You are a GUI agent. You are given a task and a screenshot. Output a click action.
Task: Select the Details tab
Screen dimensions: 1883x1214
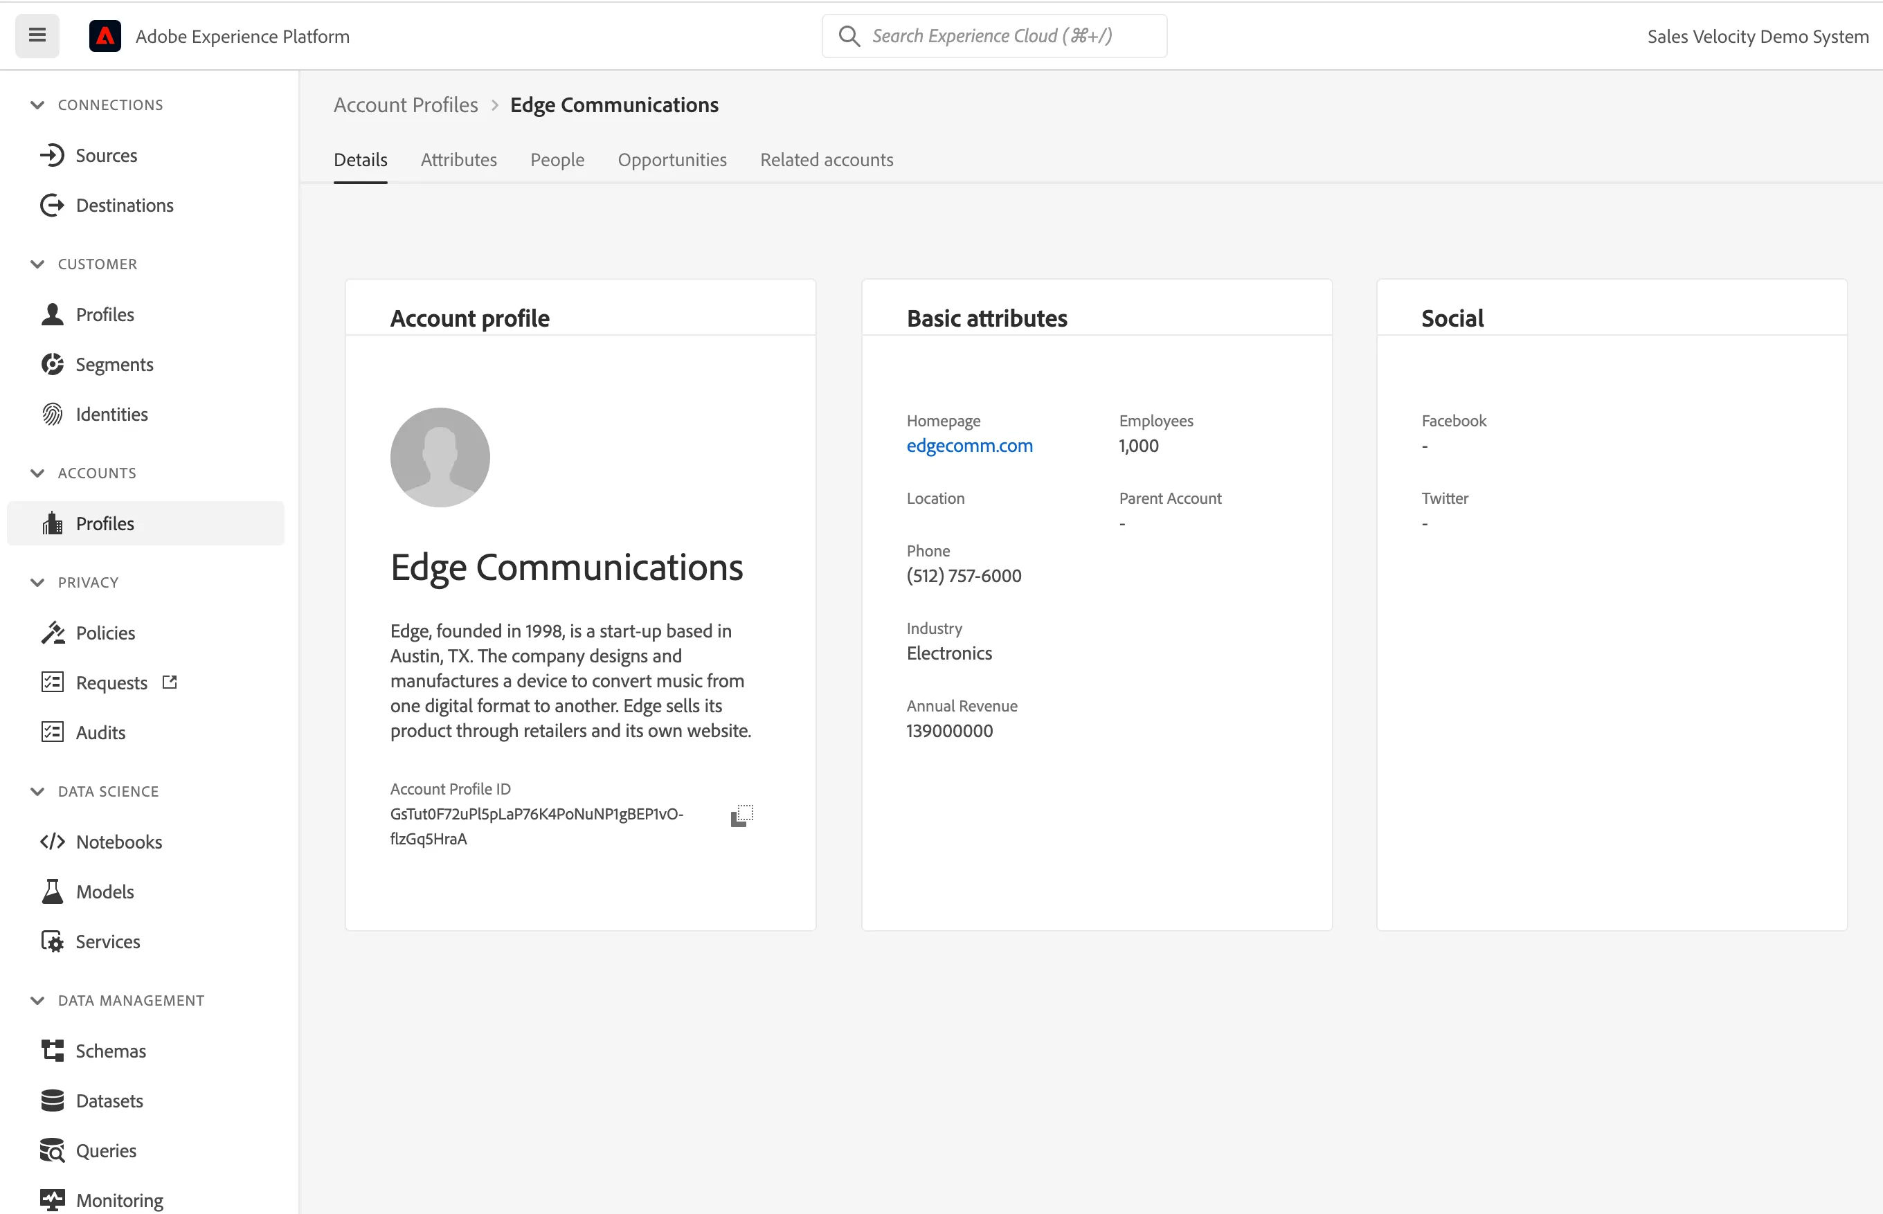(361, 160)
